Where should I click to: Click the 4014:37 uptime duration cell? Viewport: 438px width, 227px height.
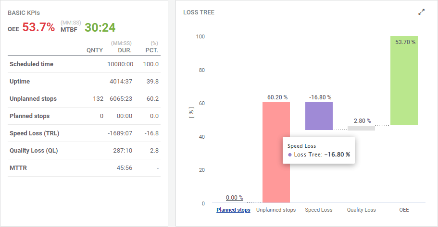point(121,82)
